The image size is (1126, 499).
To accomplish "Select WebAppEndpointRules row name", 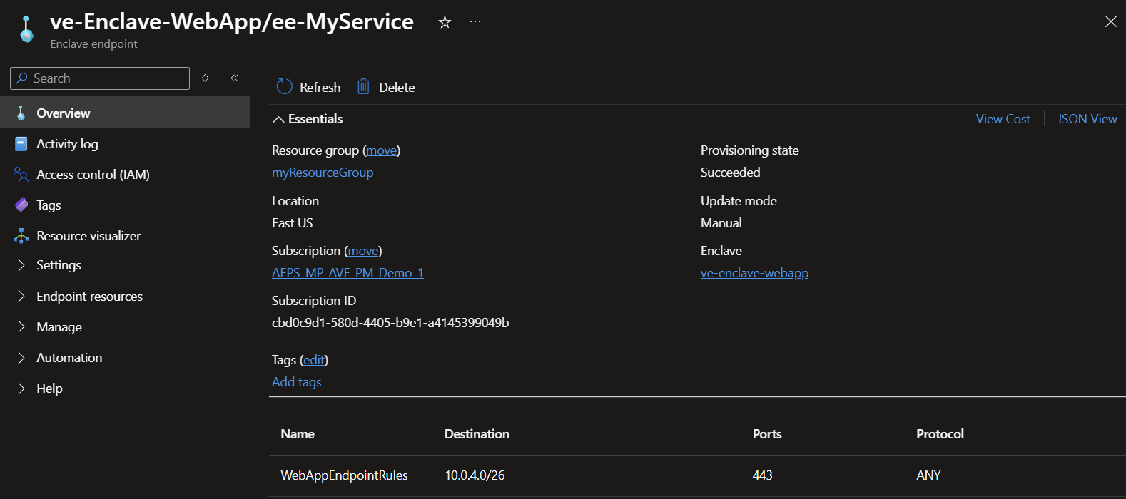I will coord(345,475).
